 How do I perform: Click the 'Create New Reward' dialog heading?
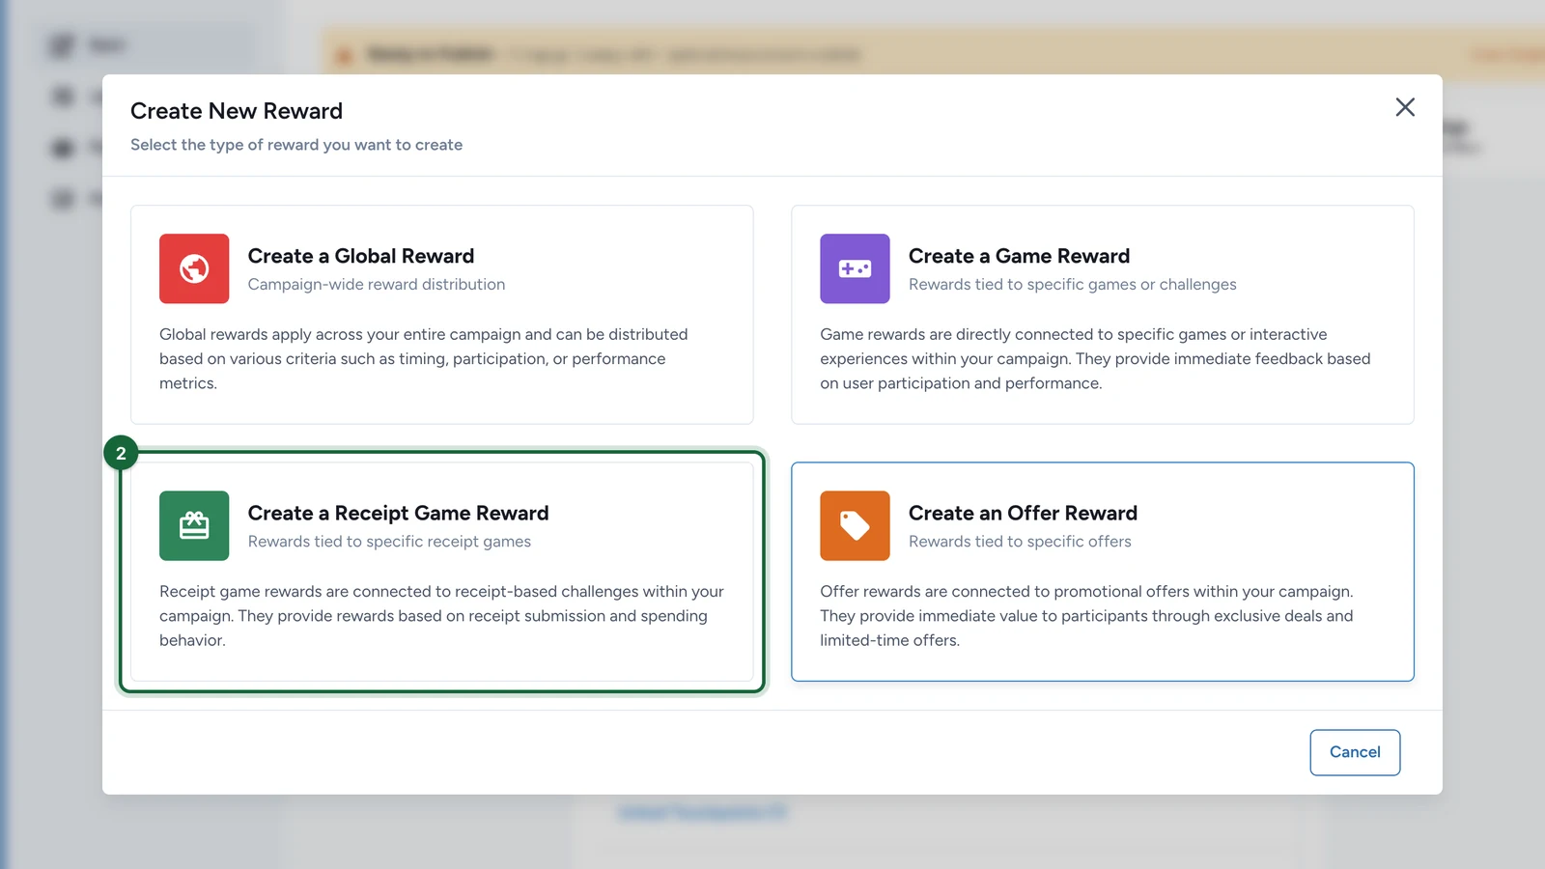click(237, 111)
